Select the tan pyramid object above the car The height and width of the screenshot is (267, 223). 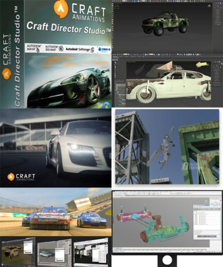pyautogui.click(x=166, y=66)
